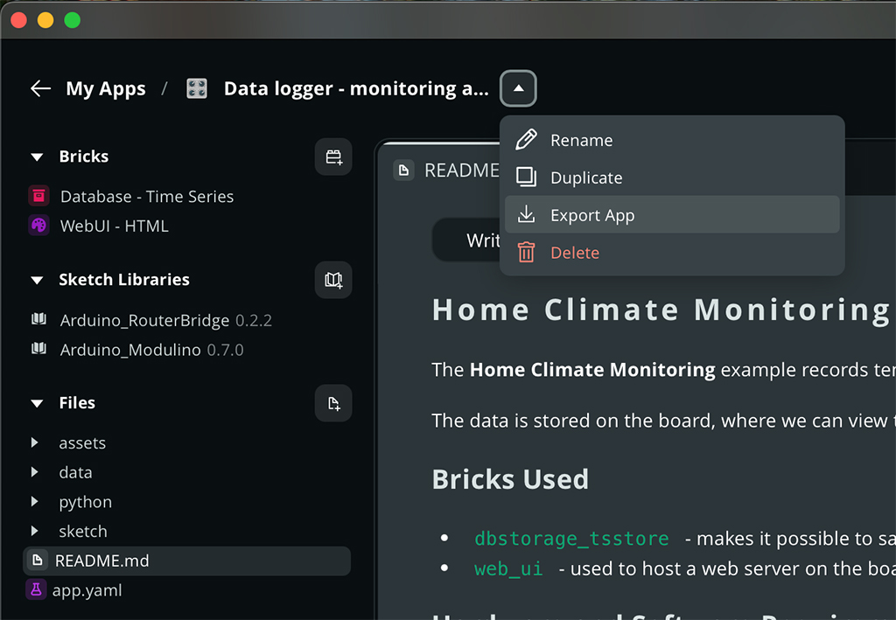Screen dimensions: 896x620
Task: Close the app options dropdown arrow
Action: click(x=518, y=88)
